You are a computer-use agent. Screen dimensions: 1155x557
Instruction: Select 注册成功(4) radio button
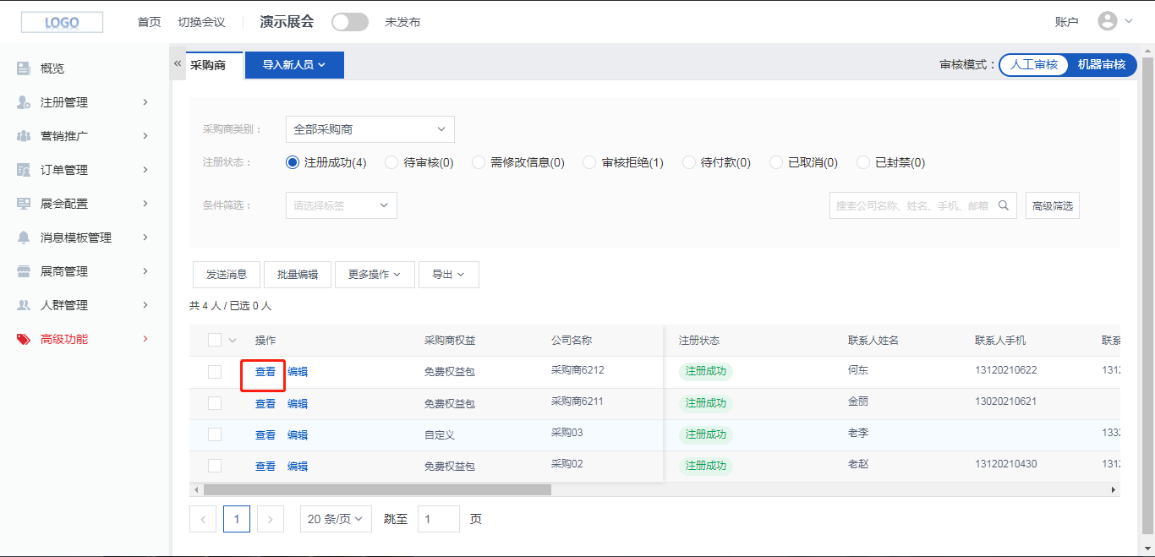click(x=293, y=162)
